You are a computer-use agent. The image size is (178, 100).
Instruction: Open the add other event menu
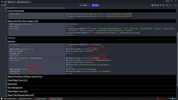point(164,5)
